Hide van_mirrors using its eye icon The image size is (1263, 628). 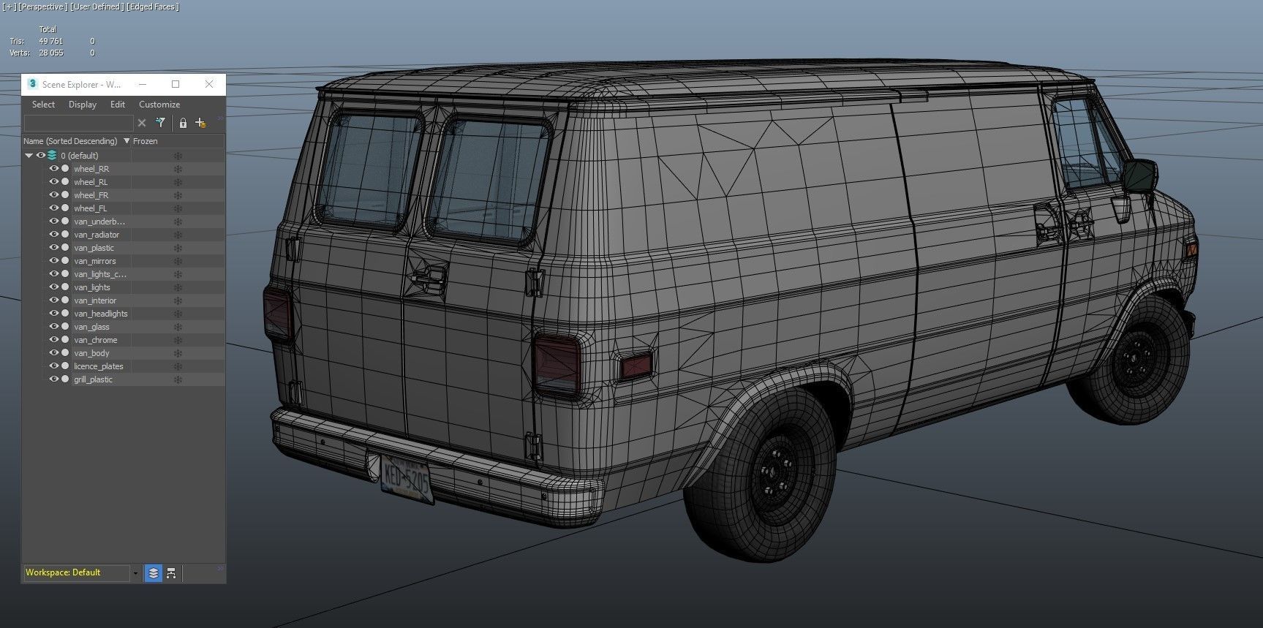click(53, 261)
